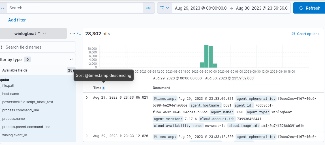Click the magnifier in field search
The height and width of the screenshot is (145, 325).
click(x=1, y=47)
